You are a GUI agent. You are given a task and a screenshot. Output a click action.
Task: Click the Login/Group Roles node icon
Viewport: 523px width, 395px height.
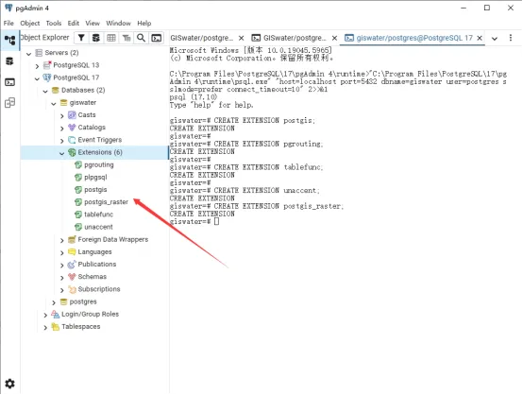(x=55, y=314)
